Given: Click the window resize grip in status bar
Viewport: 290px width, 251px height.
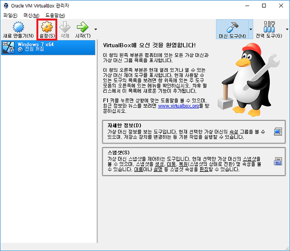Looking at the screenshot, I should pyautogui.click(x=287, y=248).
